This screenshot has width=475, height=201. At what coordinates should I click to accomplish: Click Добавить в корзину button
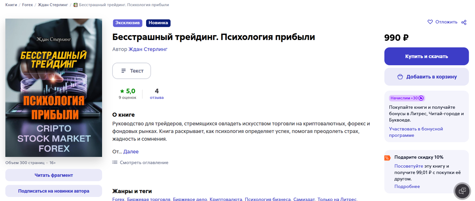click(x=427, y=77)
